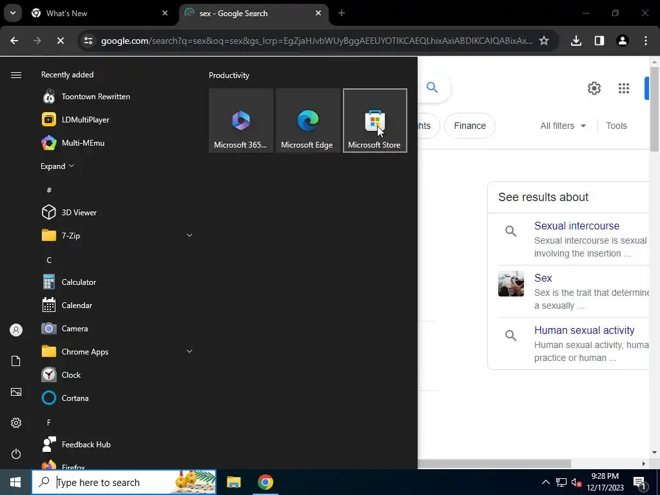
Task: Select the Finance filter chip
Action: pyautogui.click(x=470, y=126)
